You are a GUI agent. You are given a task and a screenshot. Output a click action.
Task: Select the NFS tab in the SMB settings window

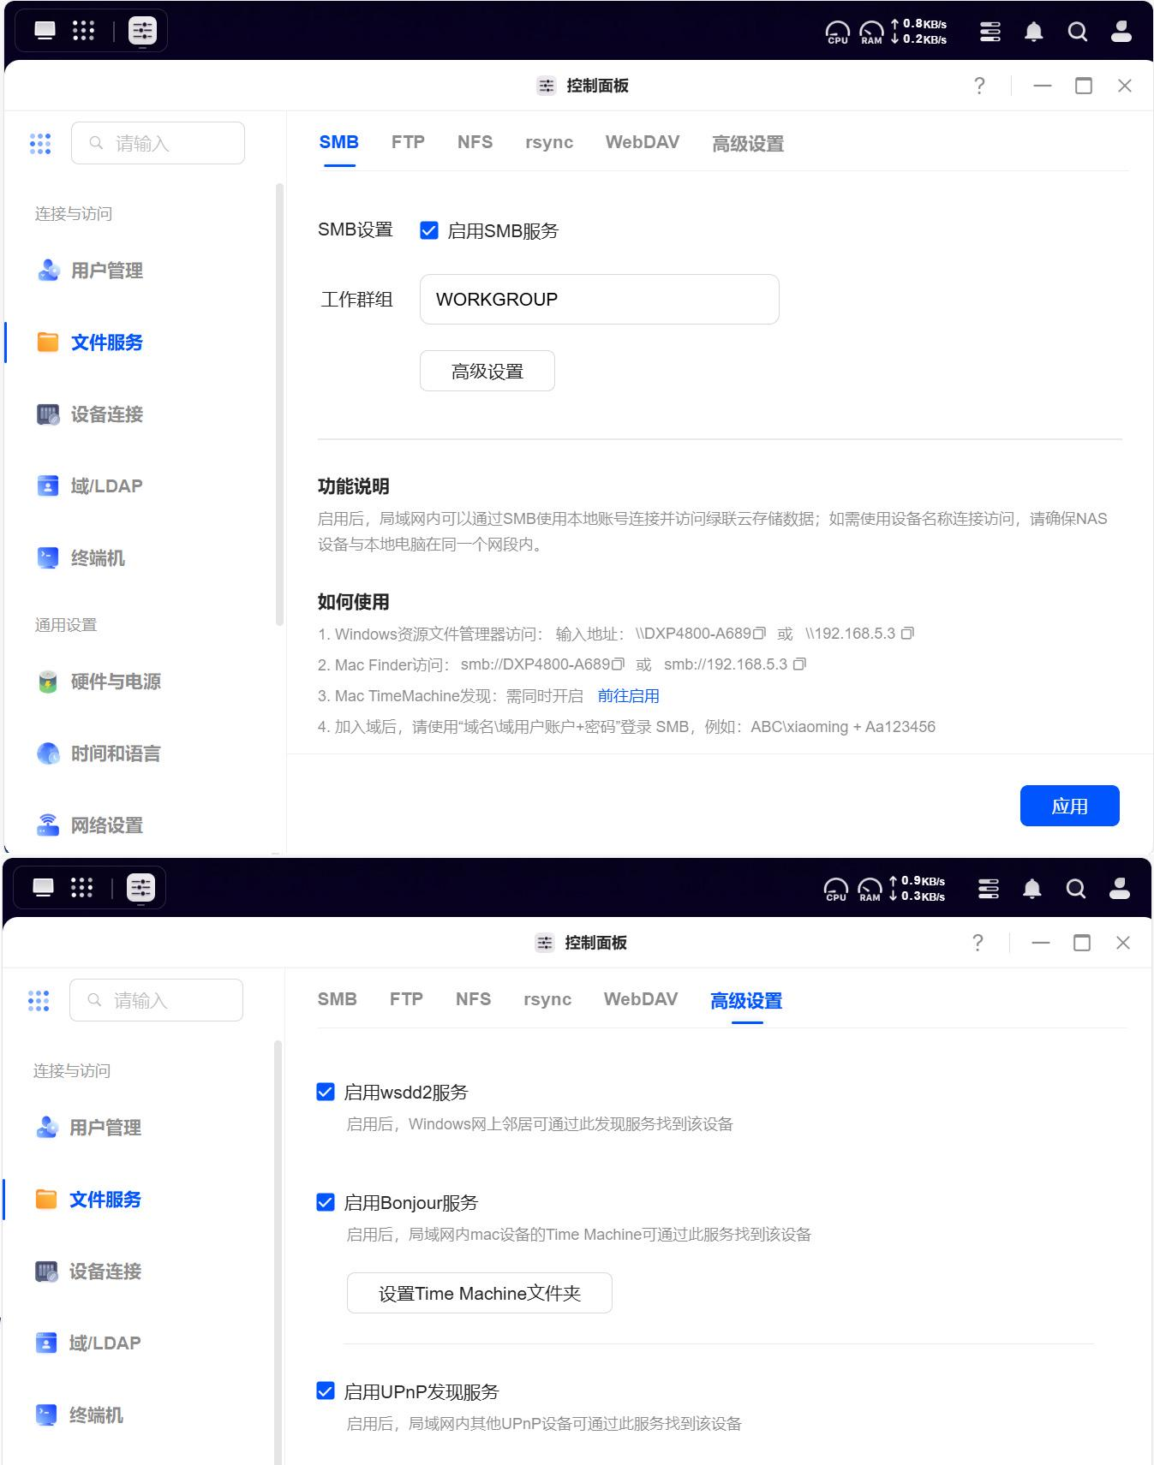click(475, 142)
